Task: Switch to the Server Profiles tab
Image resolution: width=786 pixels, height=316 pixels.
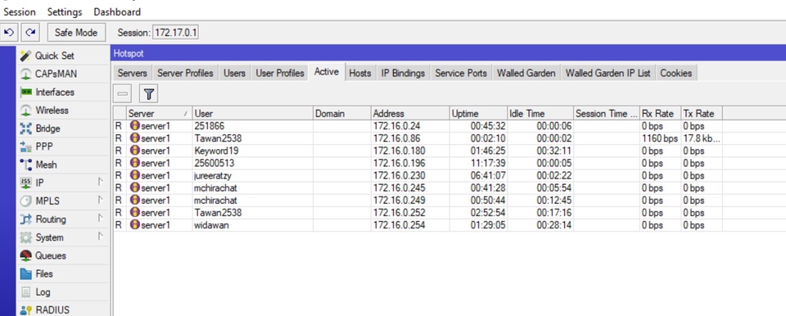Action: click(185, 73)
